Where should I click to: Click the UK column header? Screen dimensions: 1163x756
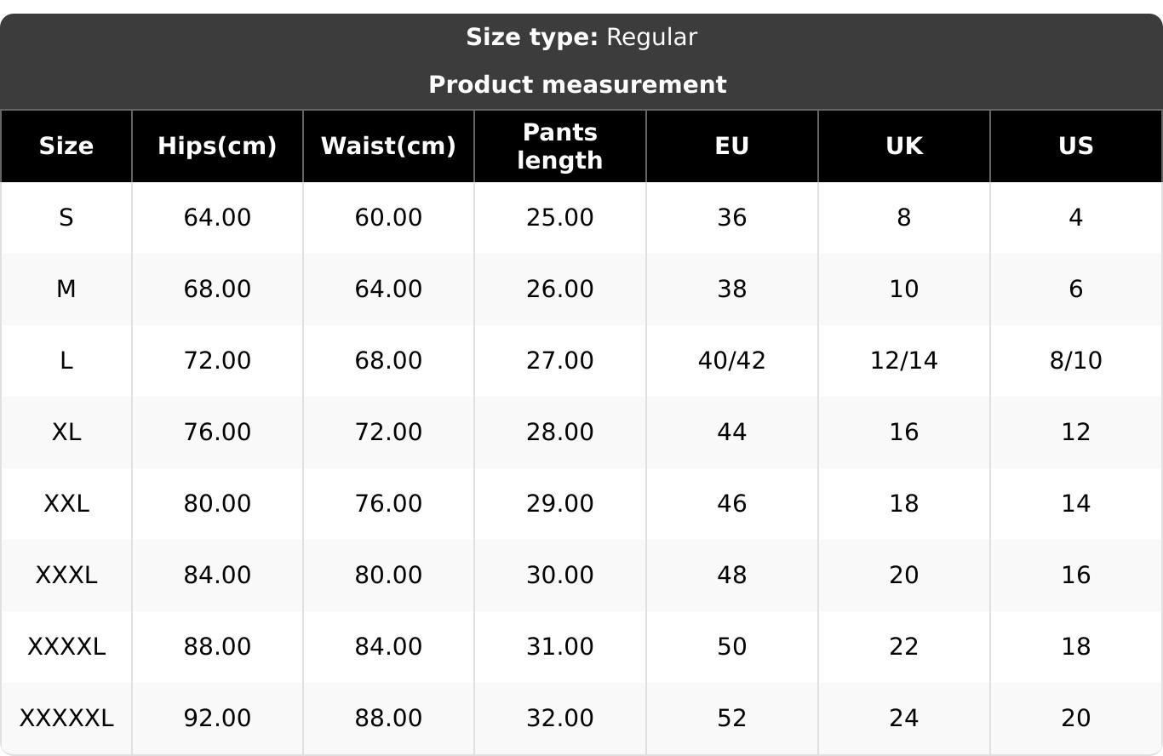point(903,146)
